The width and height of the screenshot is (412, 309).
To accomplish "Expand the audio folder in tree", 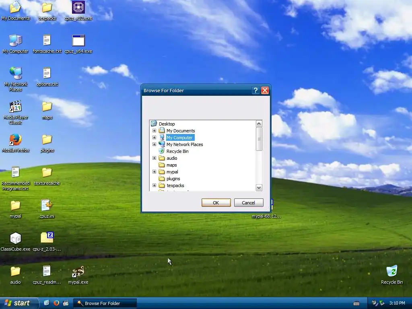I will coord(154,158).
